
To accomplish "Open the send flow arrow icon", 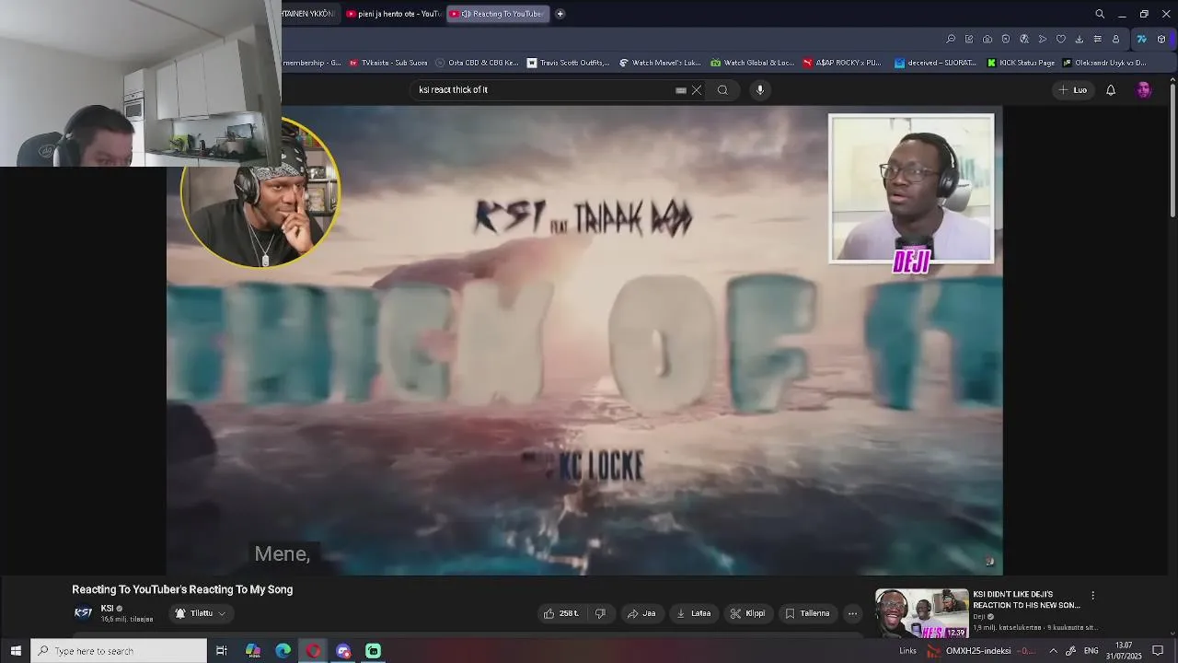I will point(1043,40).
